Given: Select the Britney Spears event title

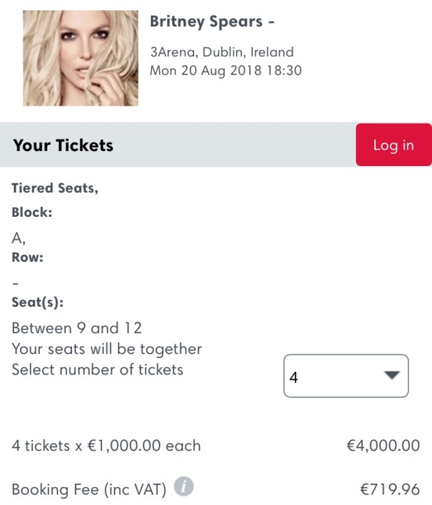Looking at the screenshot, I should click(212, 21).
